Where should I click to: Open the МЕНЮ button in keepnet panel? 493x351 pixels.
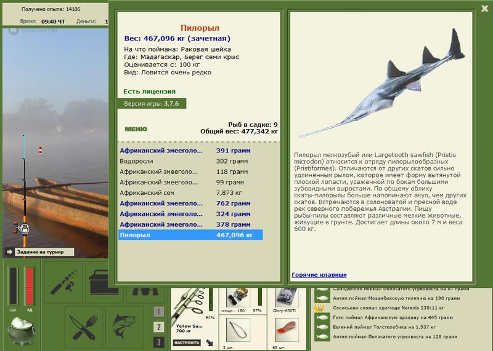point(136,129)
